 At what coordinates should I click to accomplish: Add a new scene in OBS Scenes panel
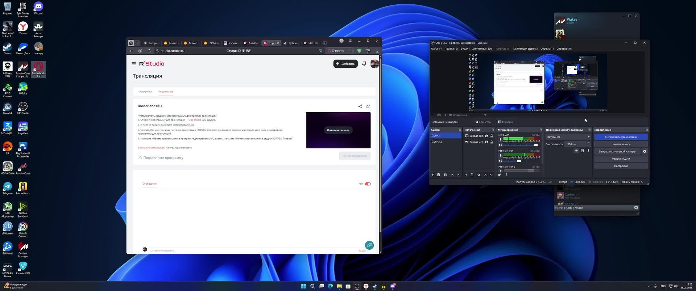432,175
